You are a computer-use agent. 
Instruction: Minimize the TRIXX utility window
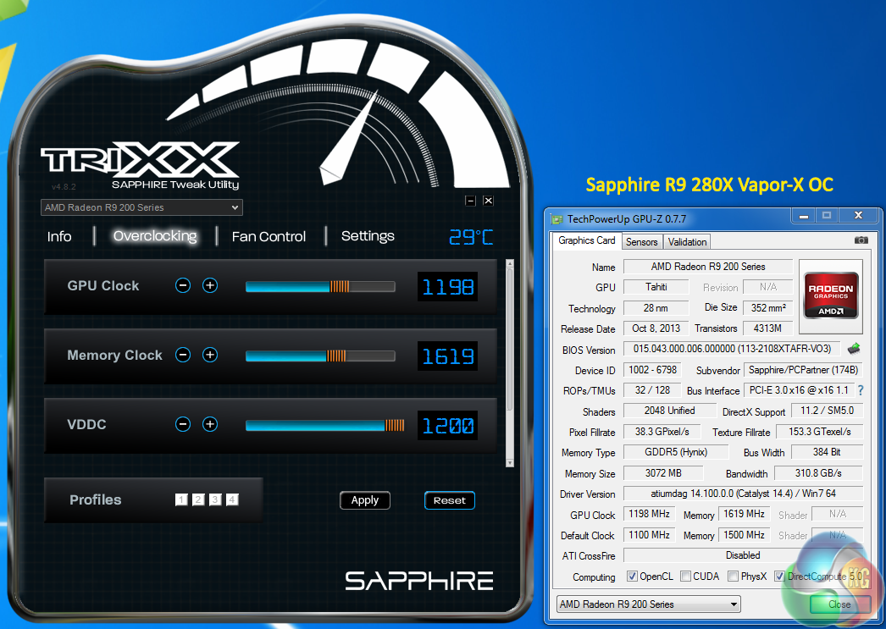tap(471, 201)
